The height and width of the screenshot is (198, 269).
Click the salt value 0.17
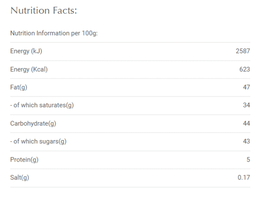pos(244,177)
